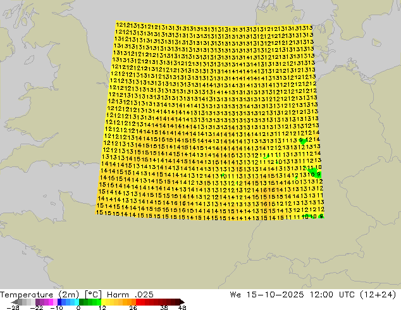Click the orange swatch just before 26 on legend
Screen dimensions: 401x310
pos(133,302)
